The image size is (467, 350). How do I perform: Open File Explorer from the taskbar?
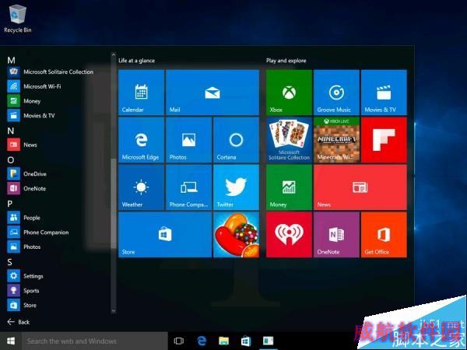click(223, 341)
